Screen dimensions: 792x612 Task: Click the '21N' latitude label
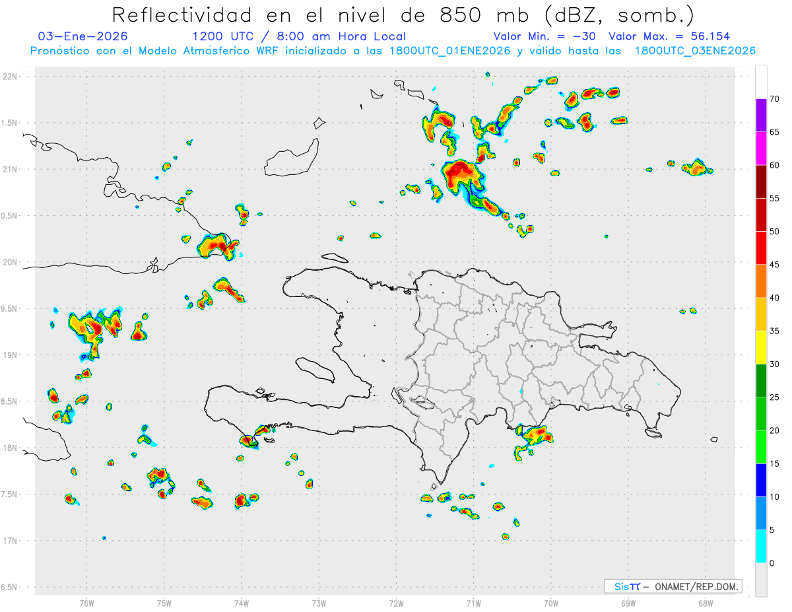click(x=11, y=169)
